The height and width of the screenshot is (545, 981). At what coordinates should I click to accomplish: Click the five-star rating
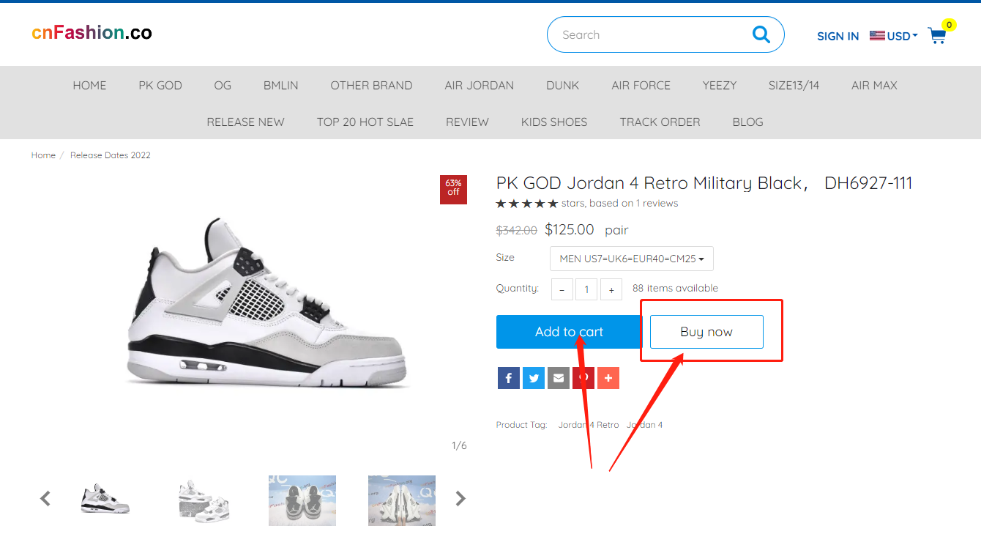527,204
